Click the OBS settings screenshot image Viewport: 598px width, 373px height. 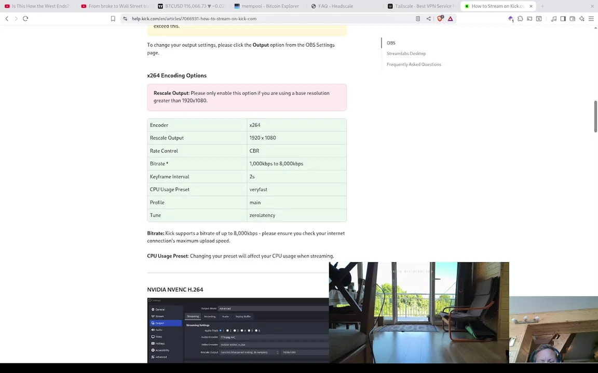(x=238, y=330)
